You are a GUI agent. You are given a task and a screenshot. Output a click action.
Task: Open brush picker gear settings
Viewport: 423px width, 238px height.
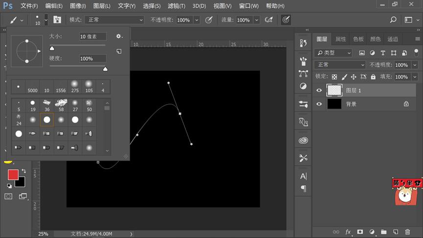pyautogui.click(x=119, y=36)
